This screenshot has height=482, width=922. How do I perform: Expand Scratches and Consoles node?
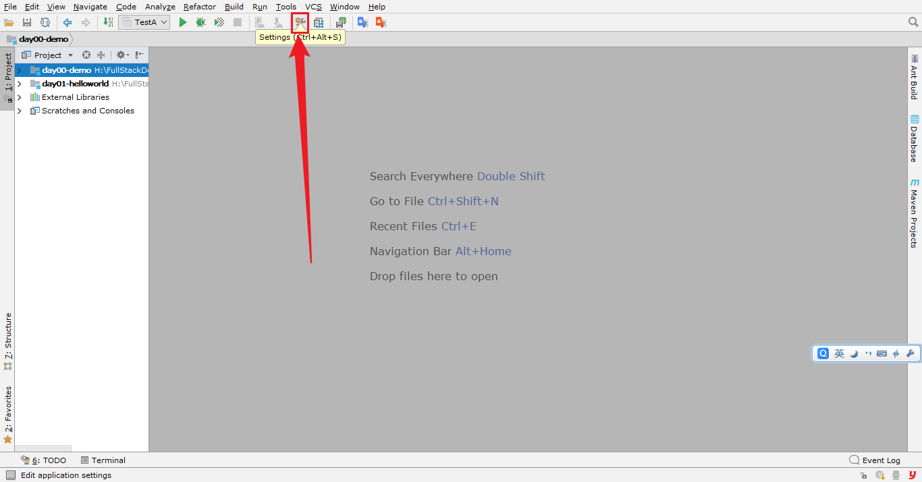click(x=20, y=111)
